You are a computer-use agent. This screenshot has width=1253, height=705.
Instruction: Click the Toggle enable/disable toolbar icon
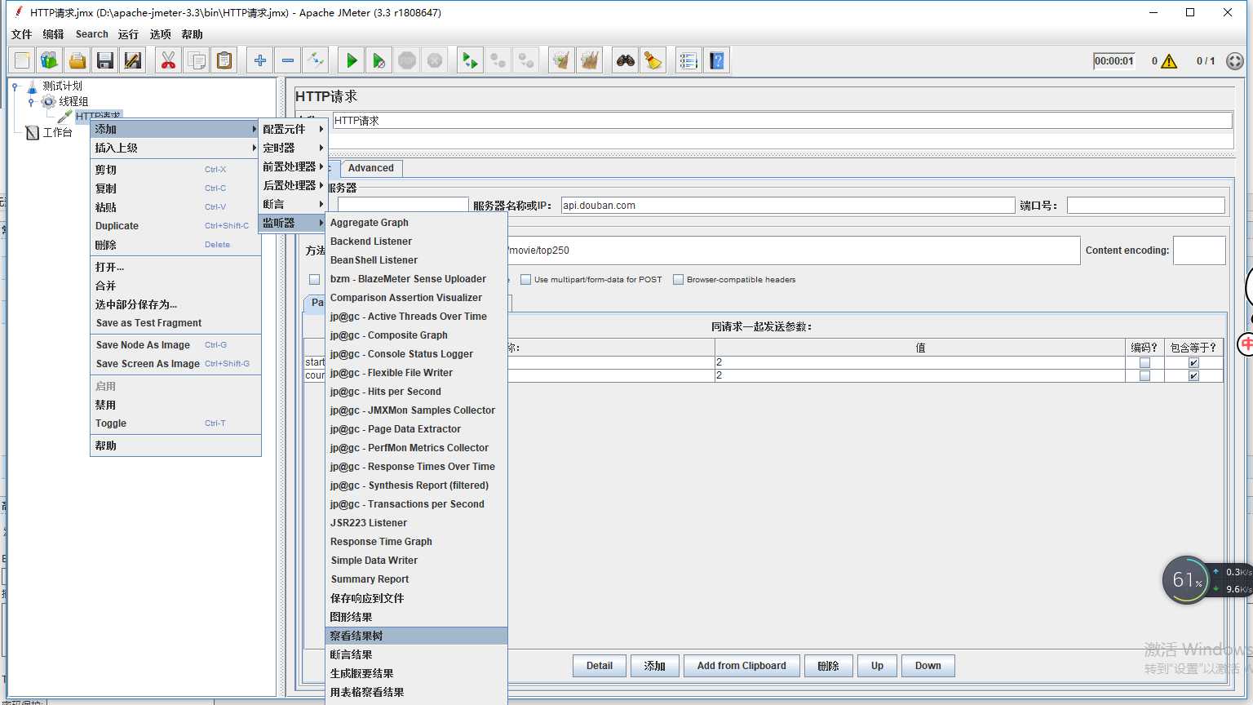click(x=316, y=60)
